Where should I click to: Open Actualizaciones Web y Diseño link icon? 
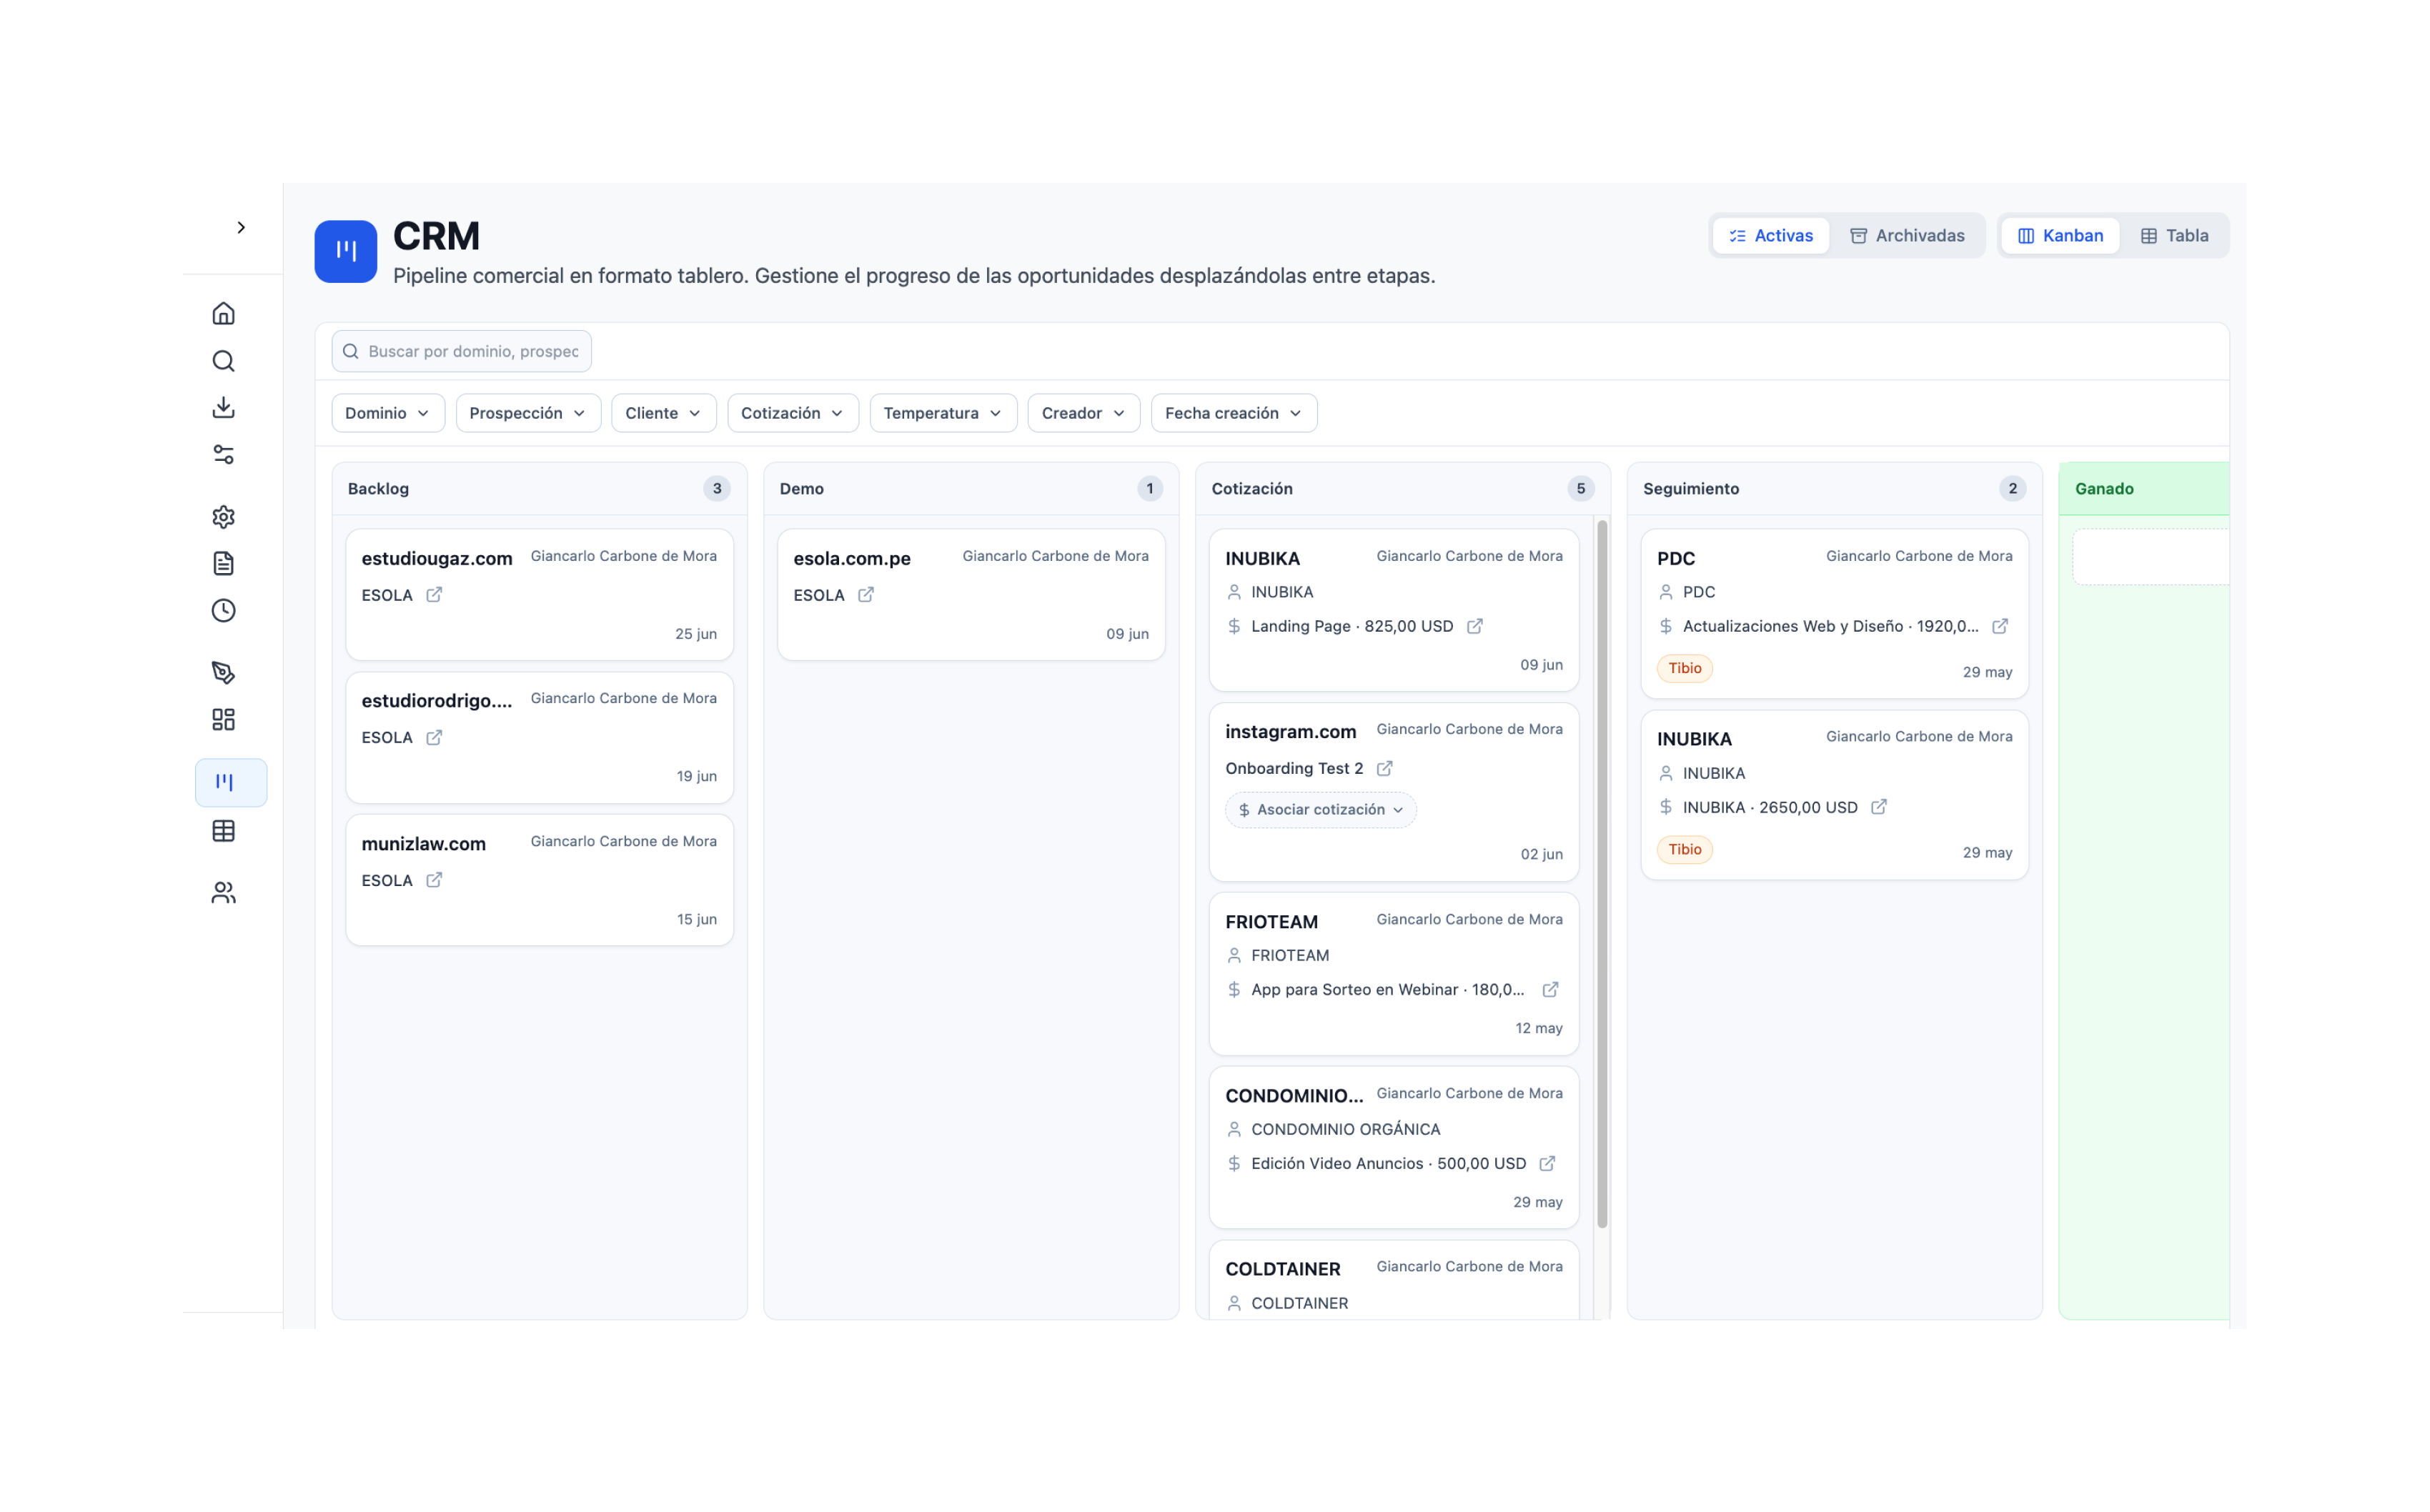(2000, 626)
